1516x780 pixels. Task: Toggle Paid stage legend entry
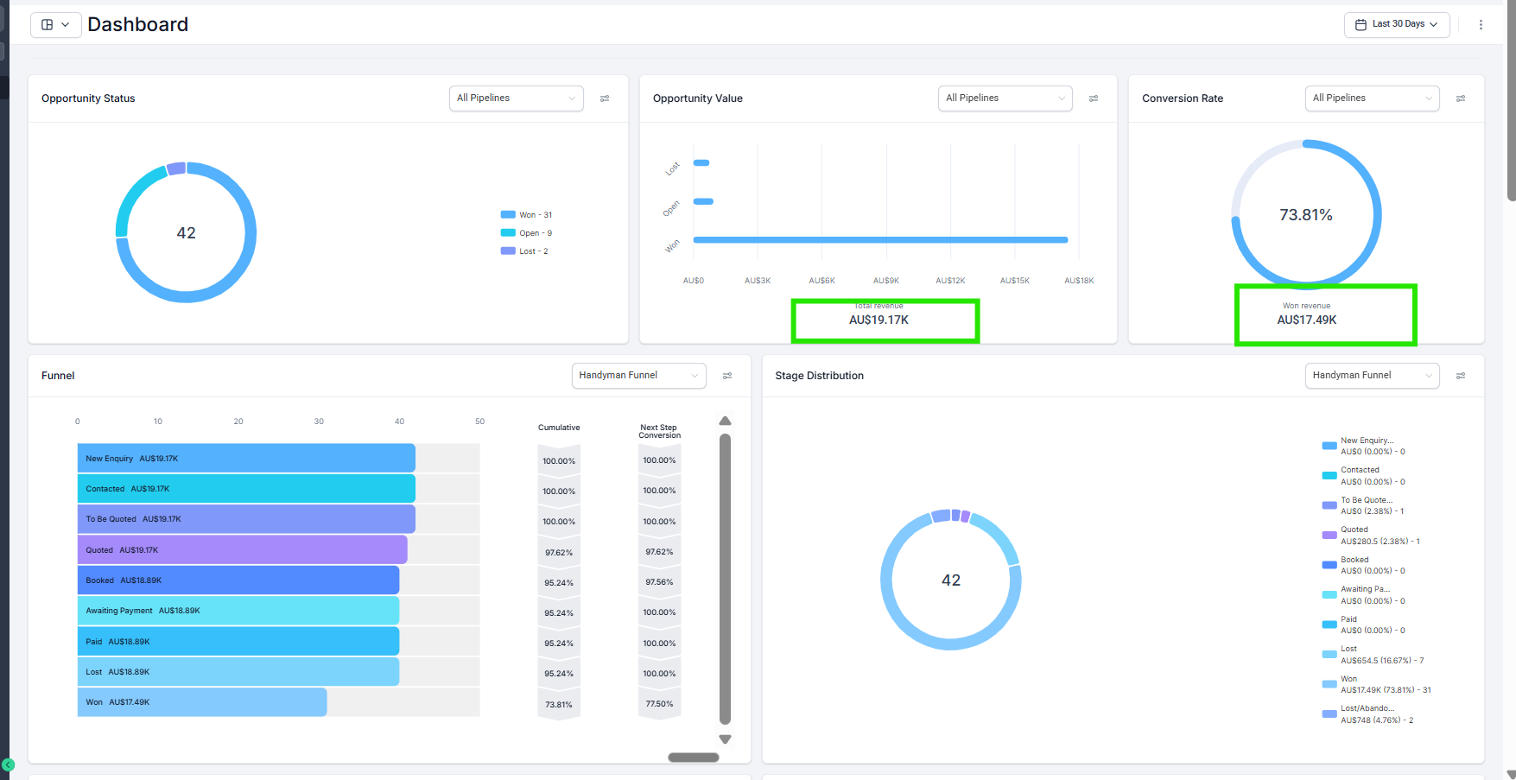point(1365,625)
